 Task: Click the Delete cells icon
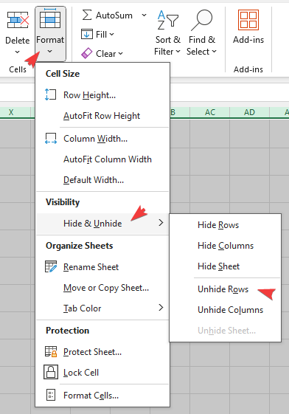click(x=18, y=20)
